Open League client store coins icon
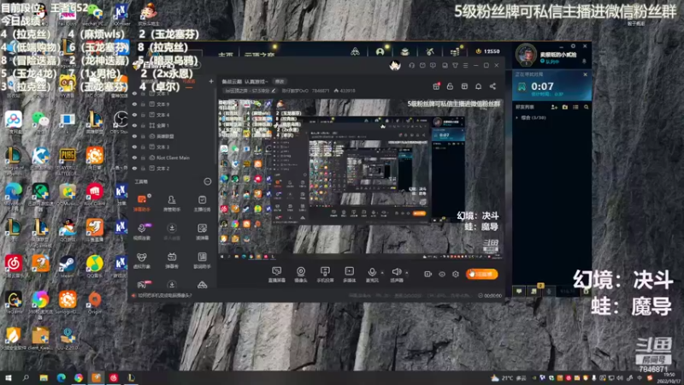 point(455,51)
